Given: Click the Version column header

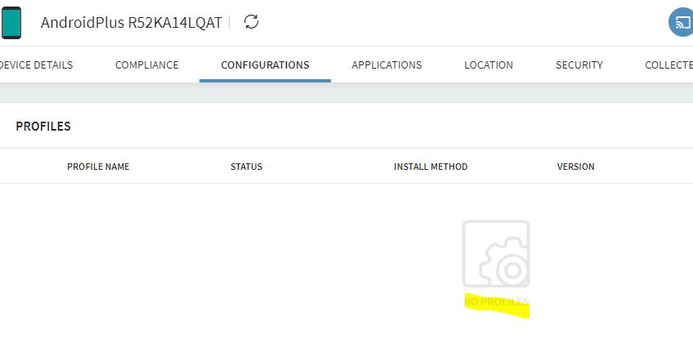Looking at the screenshot, I should (x=575, y=167).
